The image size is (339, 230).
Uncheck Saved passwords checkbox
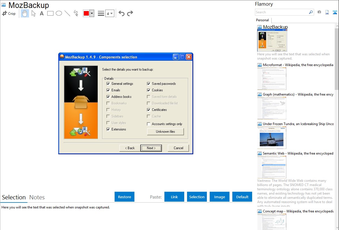tap(149, 84)
